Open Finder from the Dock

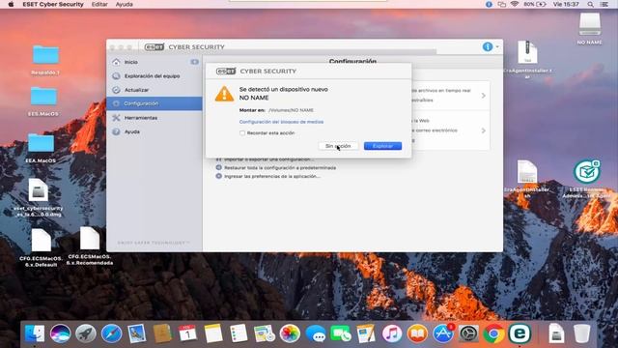click(x=35, y=333)
